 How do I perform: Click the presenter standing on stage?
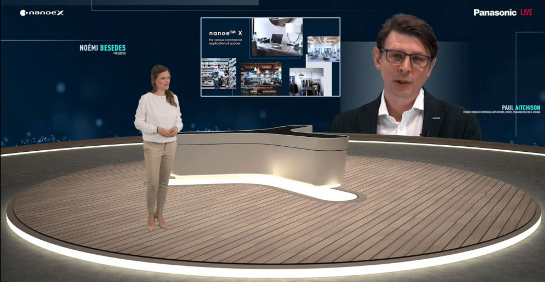pos(159,147)
